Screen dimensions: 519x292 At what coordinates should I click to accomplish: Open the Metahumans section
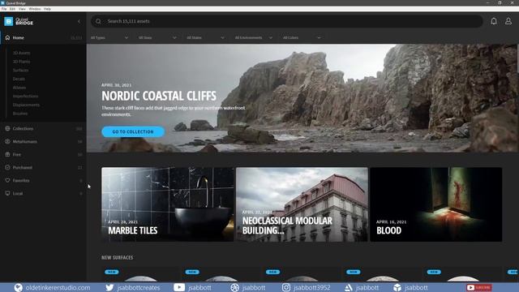(43, 141)
